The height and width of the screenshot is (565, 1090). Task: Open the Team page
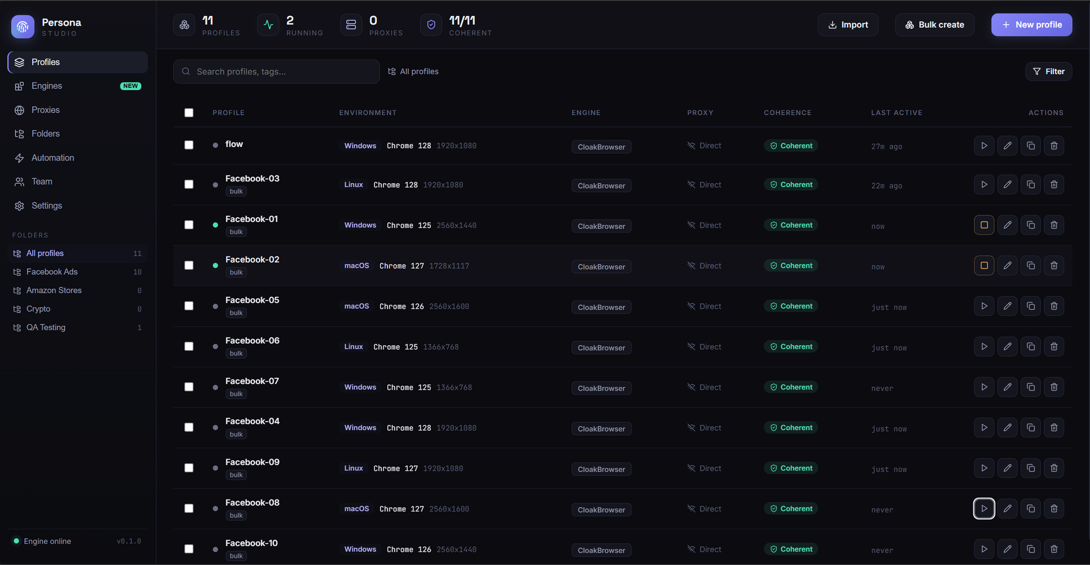(77, 182)
